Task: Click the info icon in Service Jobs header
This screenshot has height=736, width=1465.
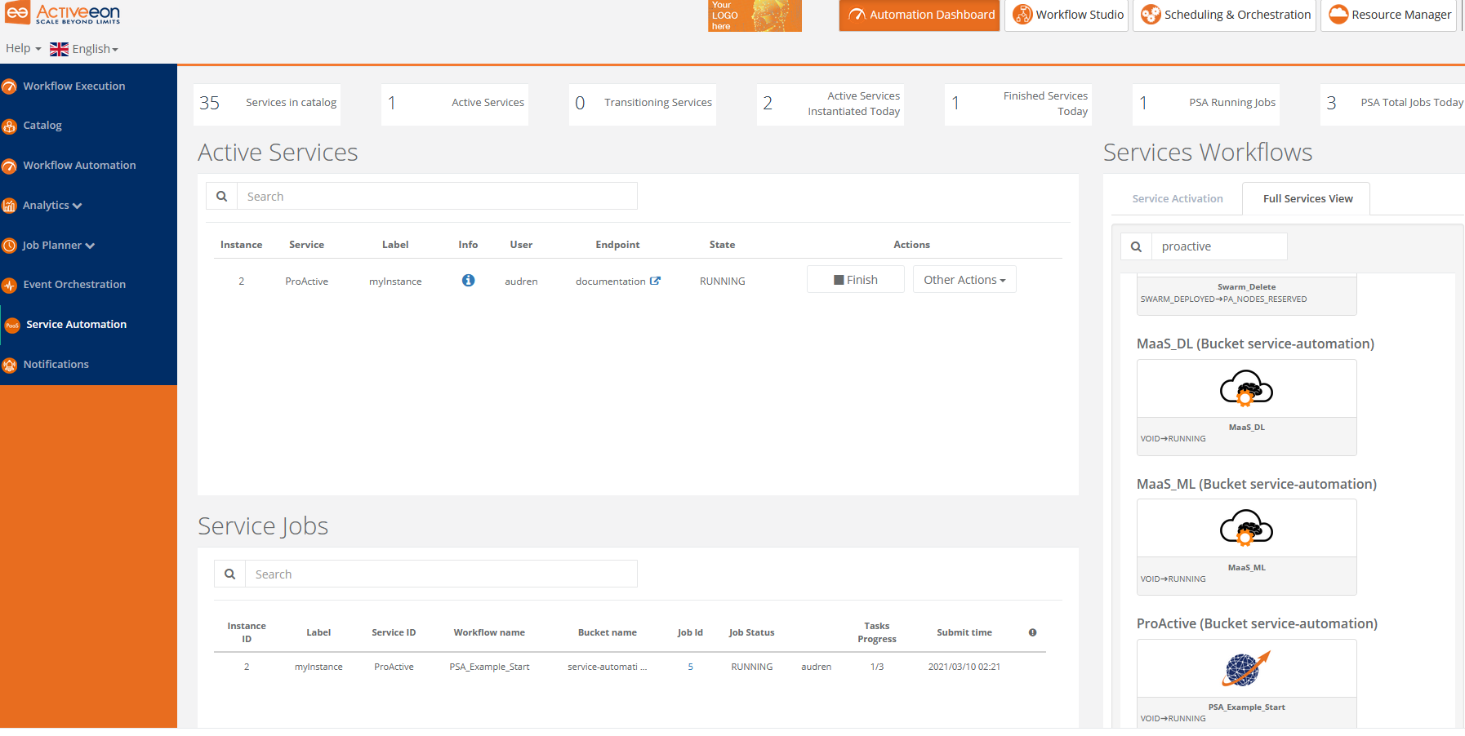Action: [x=1032, y=632]
